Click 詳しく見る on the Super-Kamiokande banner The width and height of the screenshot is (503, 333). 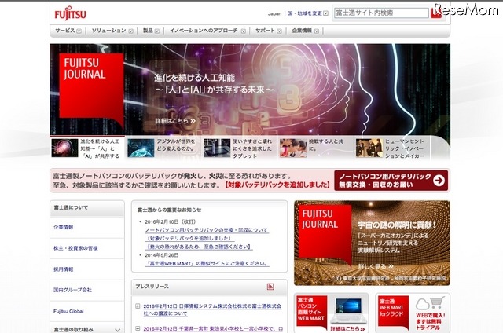[376, 266]
